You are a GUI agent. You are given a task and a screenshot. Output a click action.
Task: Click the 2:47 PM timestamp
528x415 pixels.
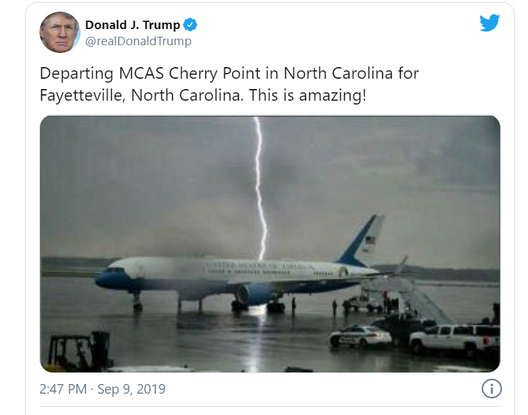63,389
